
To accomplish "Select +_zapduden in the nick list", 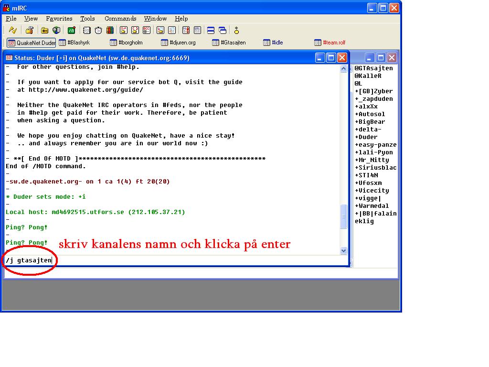I will tap(373, 99).
